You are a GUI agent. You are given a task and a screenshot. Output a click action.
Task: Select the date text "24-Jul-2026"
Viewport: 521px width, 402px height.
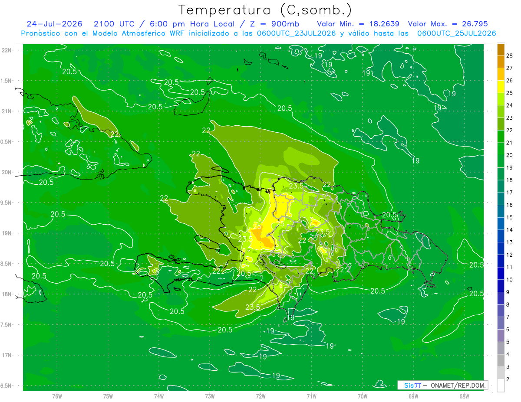pyautogui.click(x=54, y=24)
